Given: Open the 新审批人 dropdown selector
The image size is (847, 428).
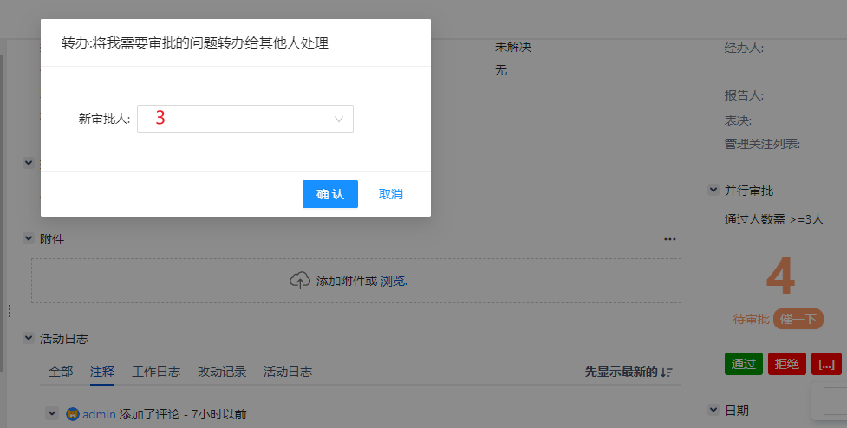Looking at the screenshot, I should pyautogui.click(x=245, y=120).
